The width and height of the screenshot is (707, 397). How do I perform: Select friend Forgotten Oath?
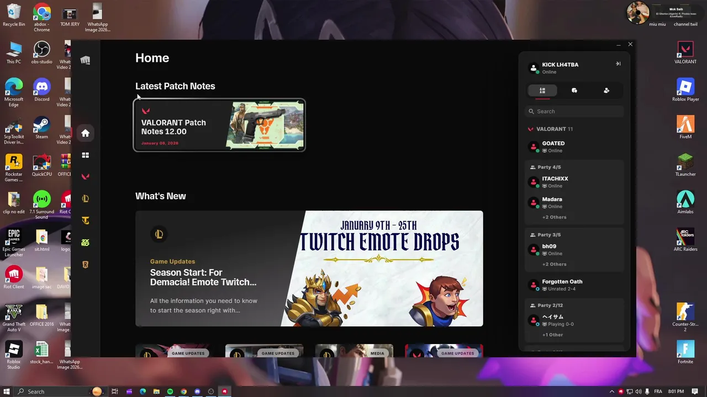pyautogui.click(x=574, y=285)
